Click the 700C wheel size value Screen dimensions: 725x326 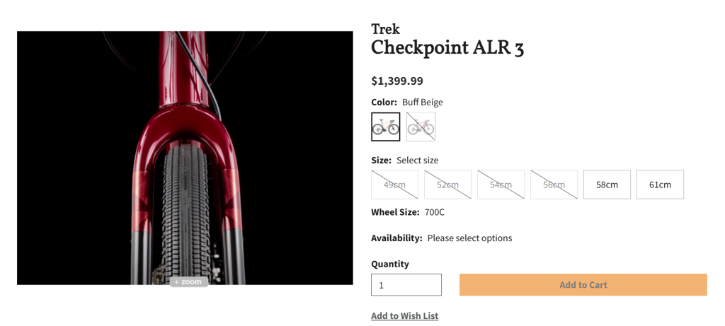[434, 212]
